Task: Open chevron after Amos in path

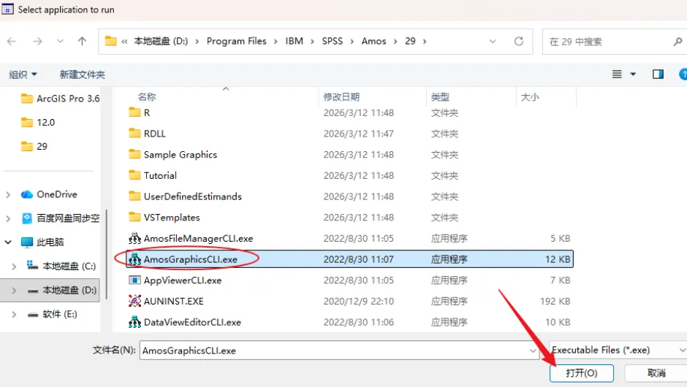Action: click(395, 41)
